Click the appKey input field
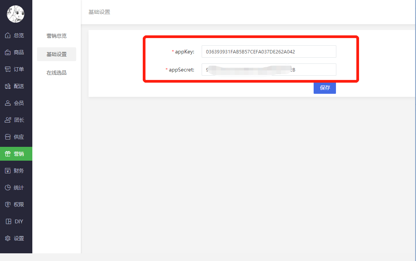Screen dimensions: 416x261 tap(269, 52)
